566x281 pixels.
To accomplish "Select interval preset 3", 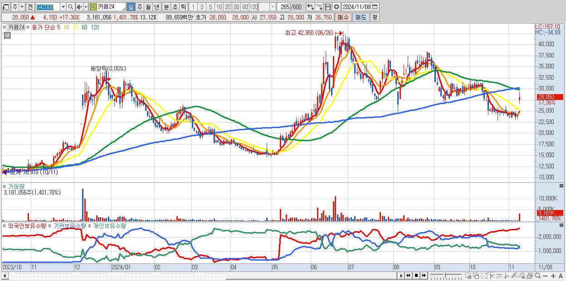I will pyautogui.click(x=202, y=7).
